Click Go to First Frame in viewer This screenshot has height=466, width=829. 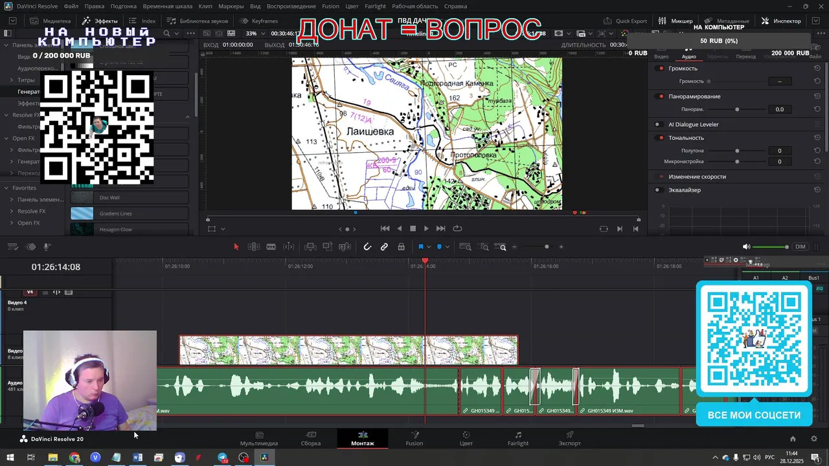pyautogui.click(x=385, y=228)
